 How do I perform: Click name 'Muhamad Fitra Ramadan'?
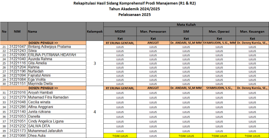pyautogui.click(x=48, y=97)
